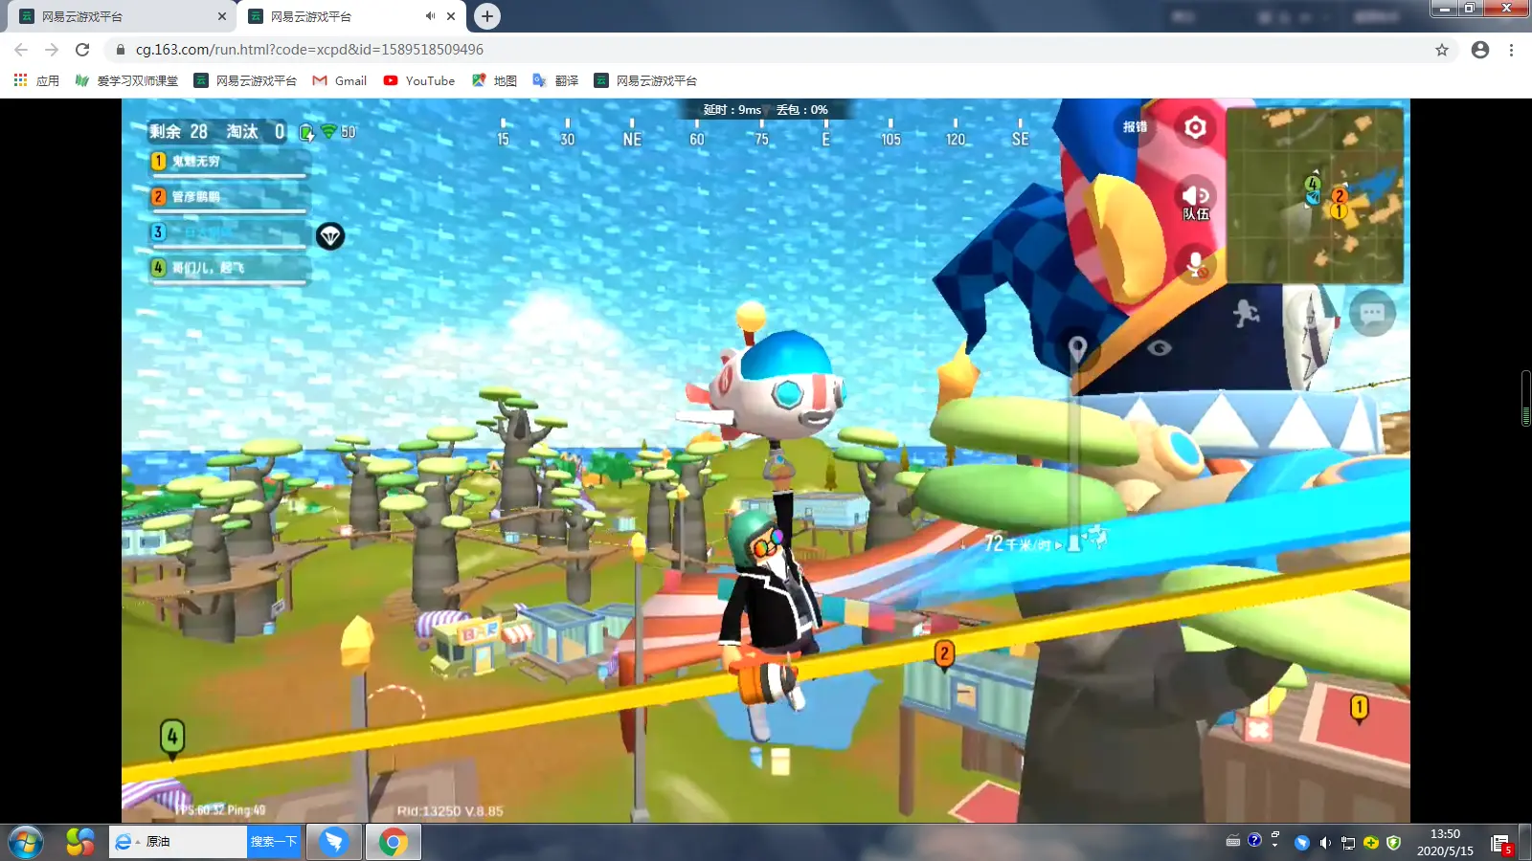Open the Chrome three-dot menu

point(1511,50)
